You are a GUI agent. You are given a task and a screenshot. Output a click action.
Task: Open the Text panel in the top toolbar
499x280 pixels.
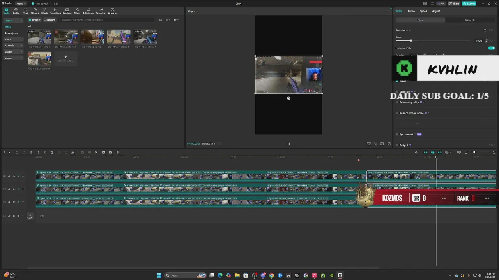[x=25, y=11]
